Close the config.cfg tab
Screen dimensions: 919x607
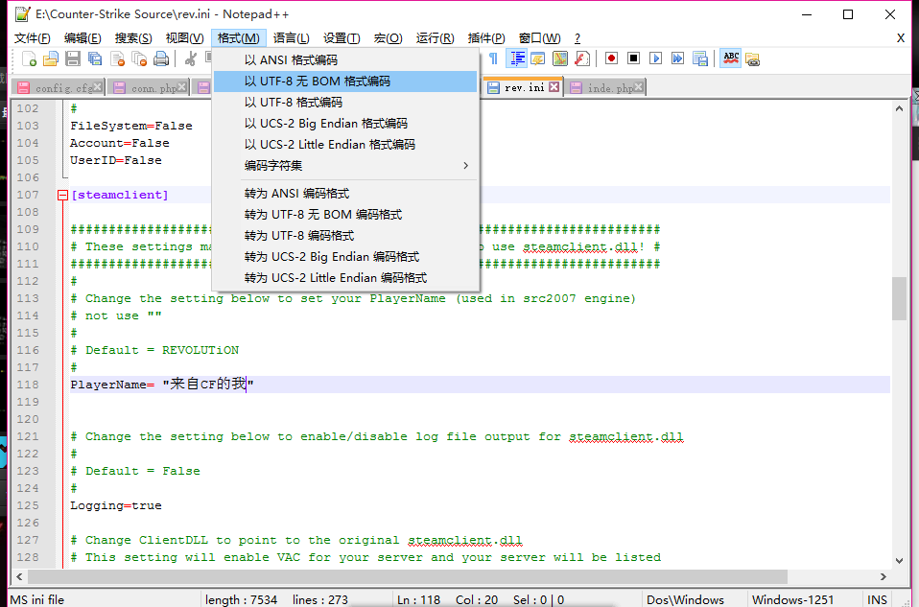tap(98, 87)
